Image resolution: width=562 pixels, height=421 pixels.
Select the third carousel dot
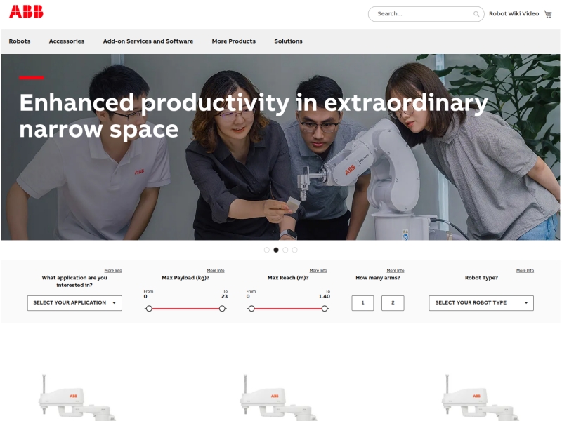(x=285, y=250)
